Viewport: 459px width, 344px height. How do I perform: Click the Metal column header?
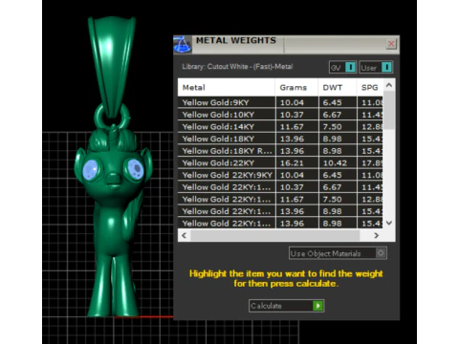pyautogui.click(x=227, y=87)
